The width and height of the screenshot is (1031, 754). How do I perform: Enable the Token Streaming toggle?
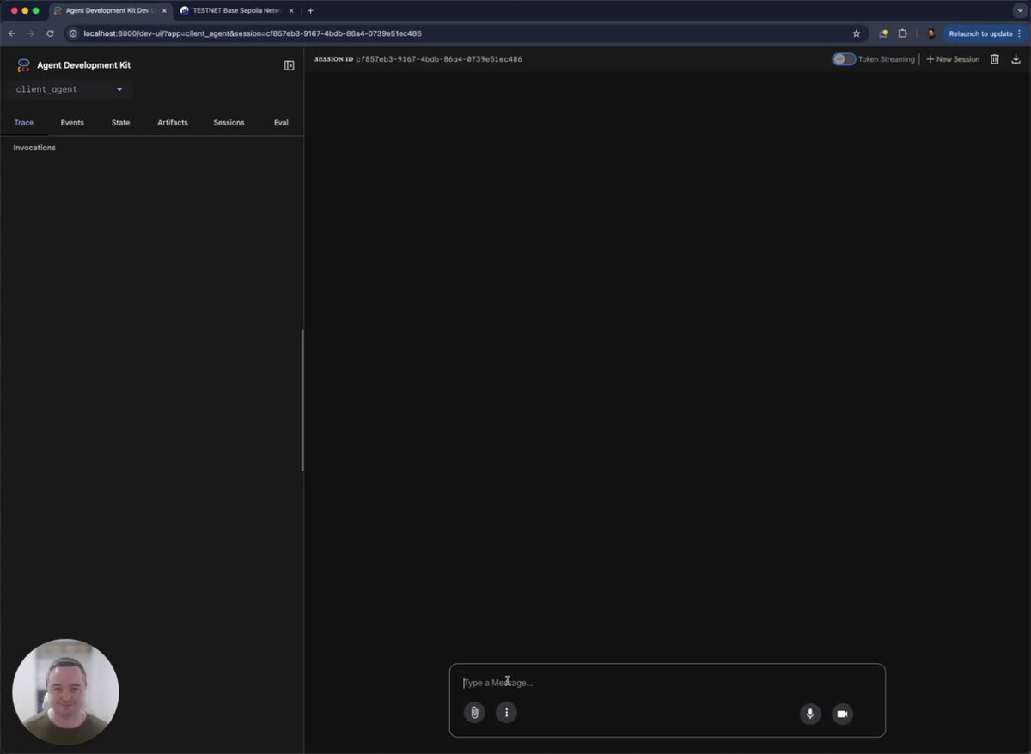coord(843,59)
